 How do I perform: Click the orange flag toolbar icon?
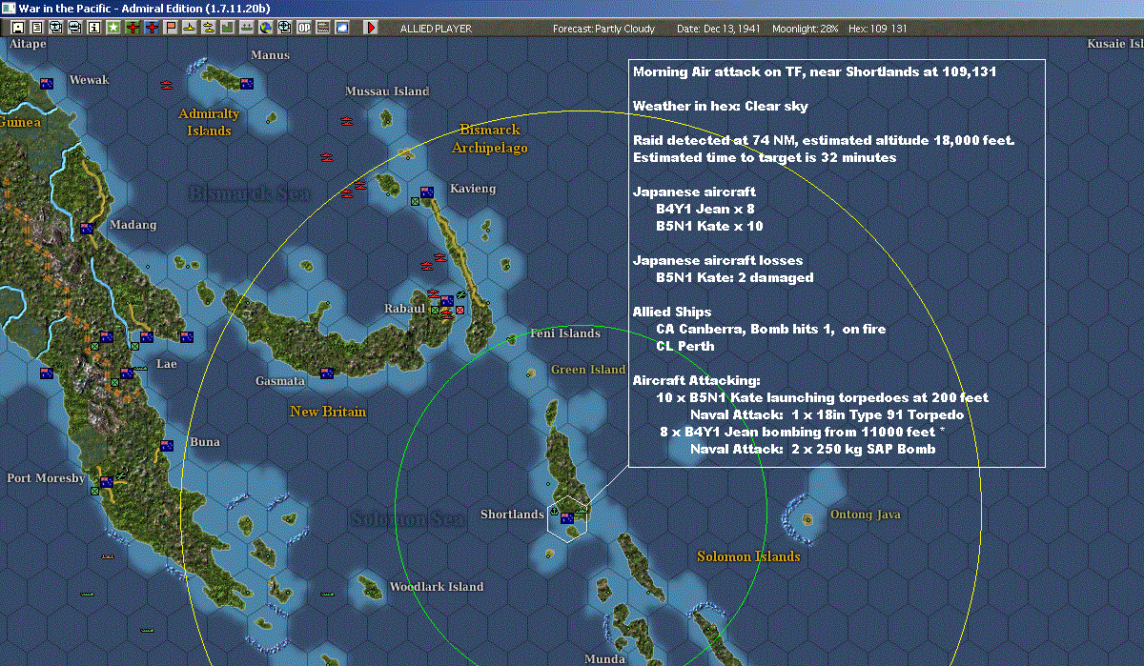[171, 28]
